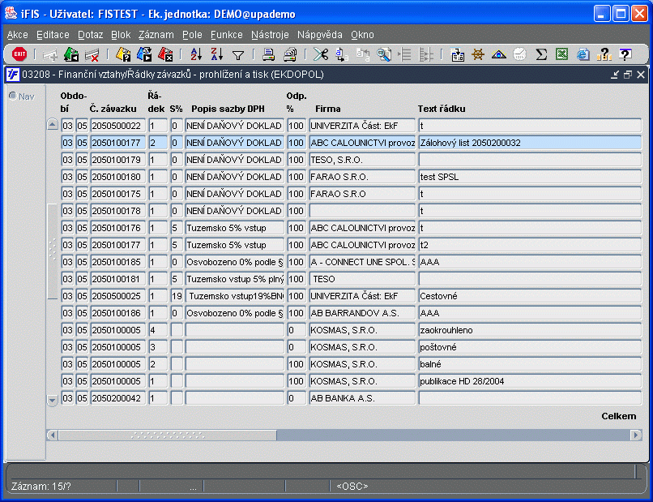
Task: Click the eye pyramid icon in toolbar
Action: (x=499, y=54)
